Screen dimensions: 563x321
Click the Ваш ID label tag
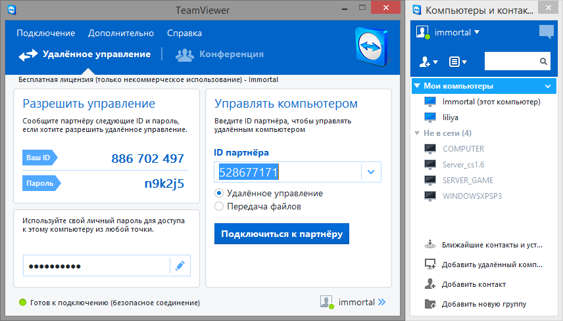click(39, 158)
